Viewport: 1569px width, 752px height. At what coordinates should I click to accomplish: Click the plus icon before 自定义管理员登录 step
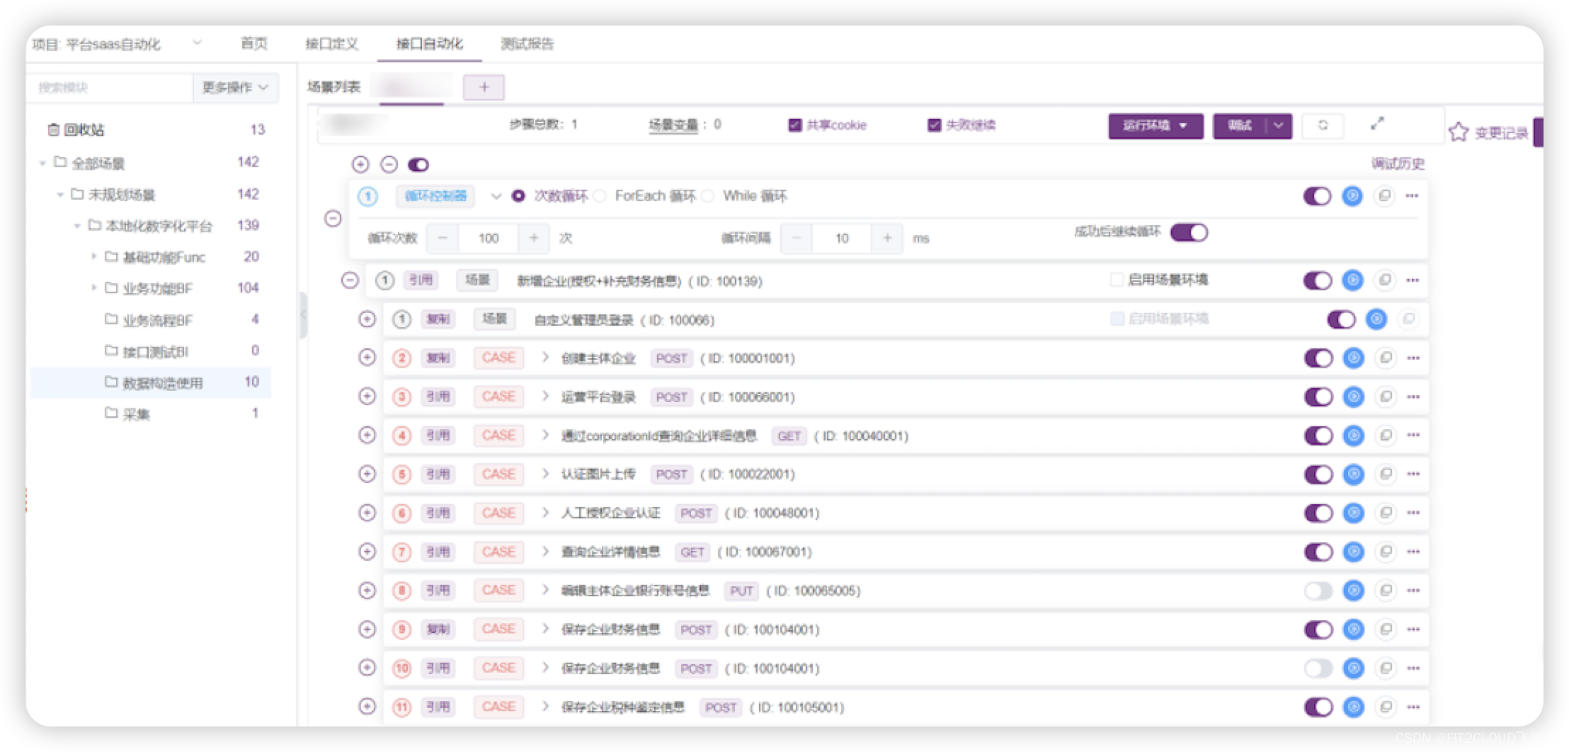coord(367,319)
